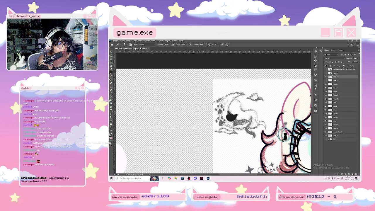Hide the Cola layer

(x=325, y=121)
